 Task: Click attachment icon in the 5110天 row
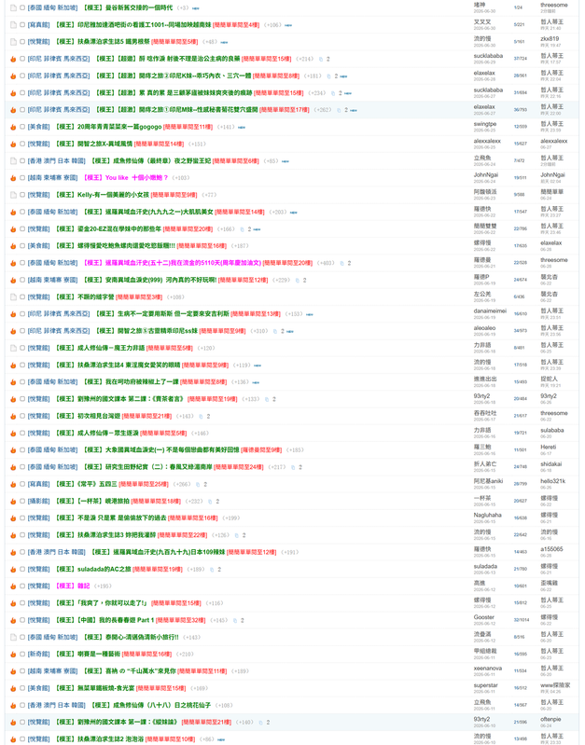tap(341, 263)
